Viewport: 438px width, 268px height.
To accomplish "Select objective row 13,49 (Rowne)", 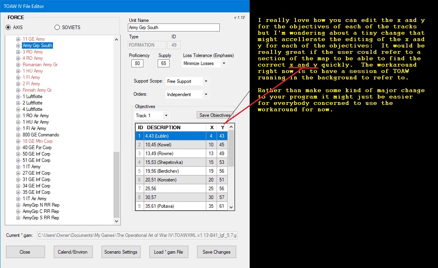I will (x=182, y=154).
